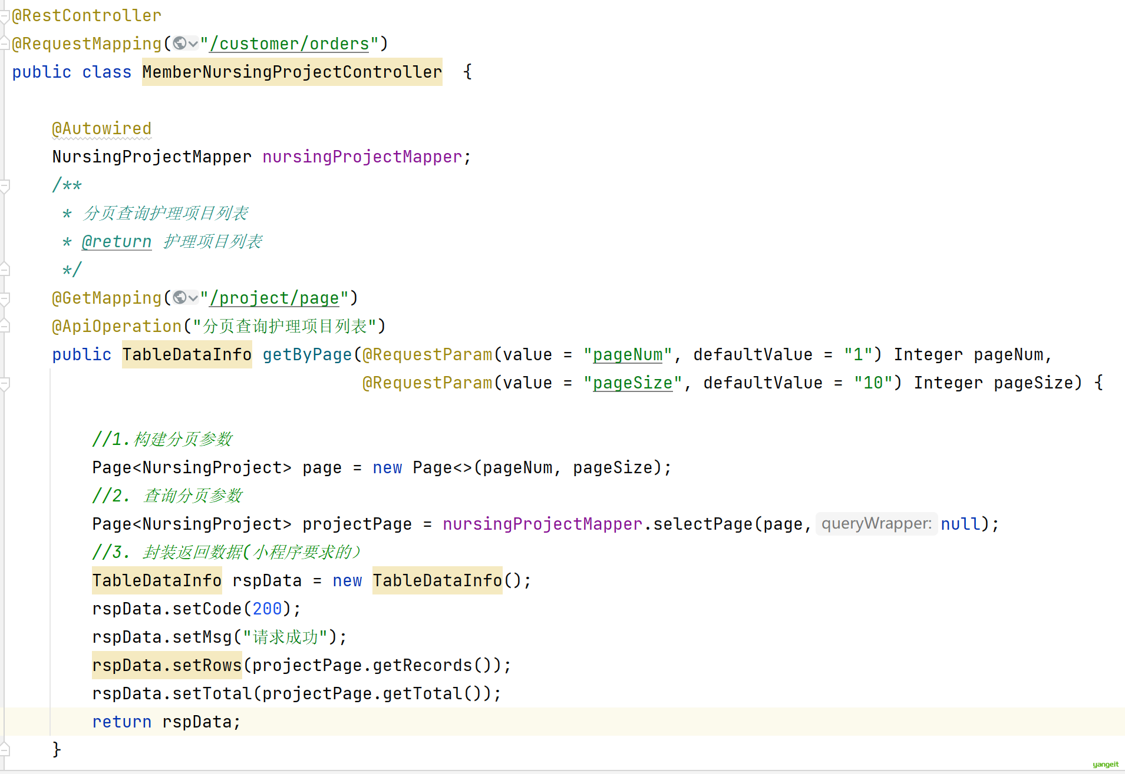Click the underlined "pageNum" string value
Image resolution: width=1125 pixels, height=774 pixels.
(x=628, y=354)
